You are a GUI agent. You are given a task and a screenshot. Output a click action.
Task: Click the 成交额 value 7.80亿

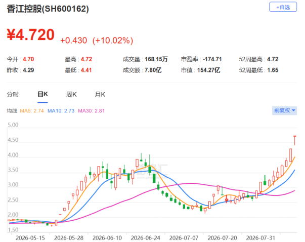(x=153, y=70)
